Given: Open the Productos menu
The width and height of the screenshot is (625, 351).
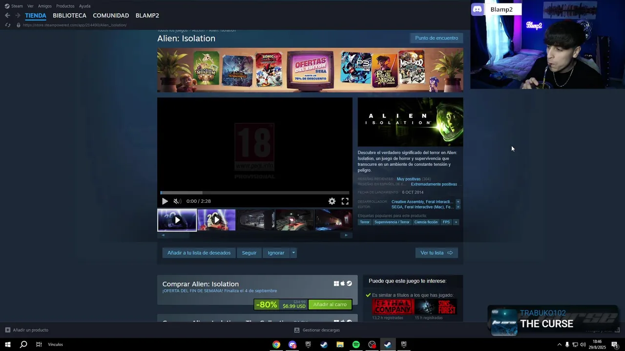Looking at the screenshot, I should pos(65,6).
